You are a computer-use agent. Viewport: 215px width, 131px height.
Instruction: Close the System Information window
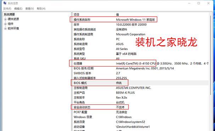coord(208,3)
